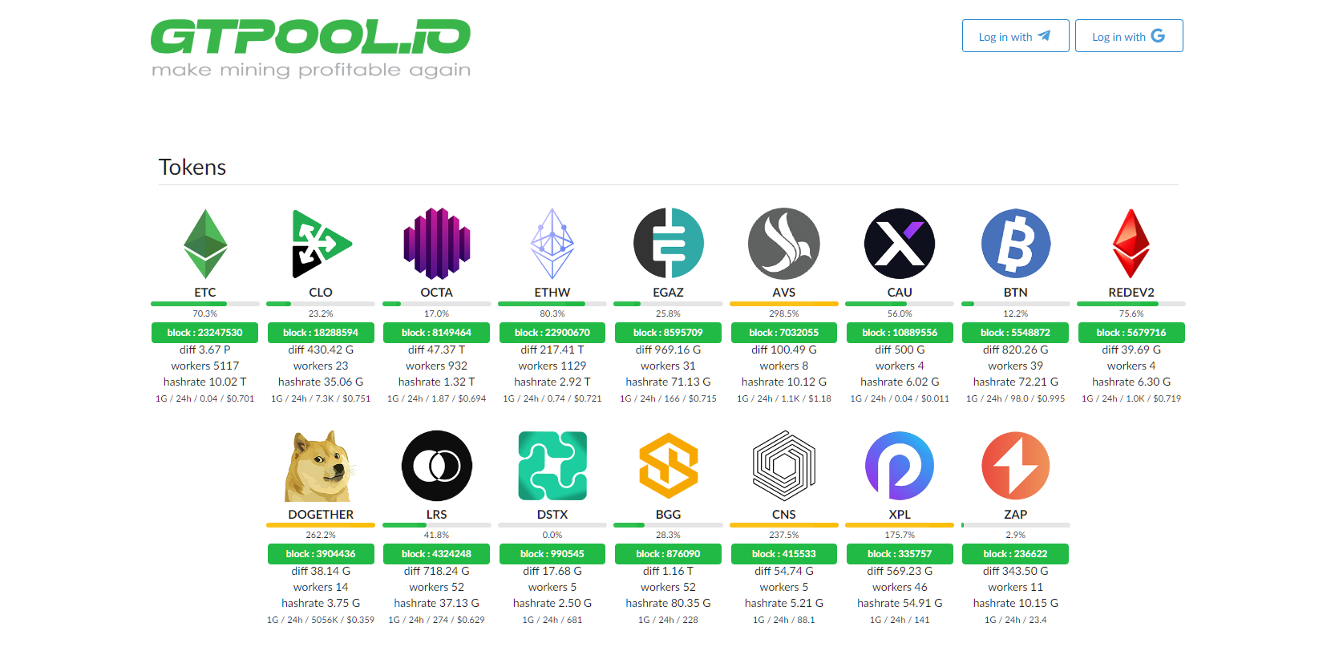This screenshot has width=1343, height=655.
Task: Select the CLO token logo
Action: [321, 244]
